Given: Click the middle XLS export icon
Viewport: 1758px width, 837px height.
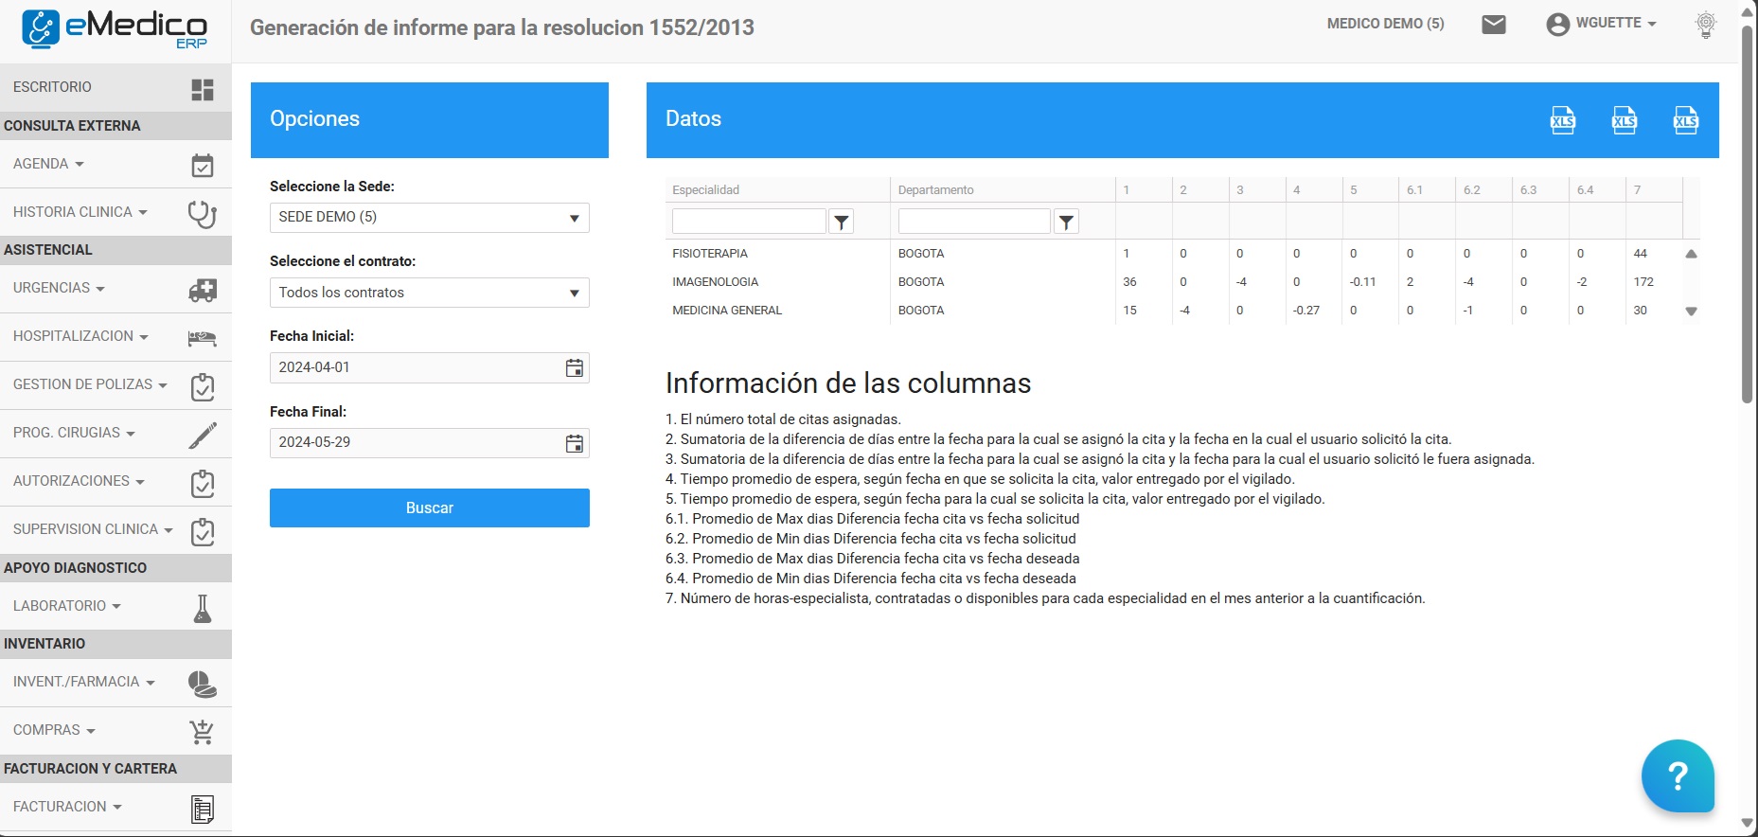Looking at the screenshot, I should pos(1625,120).
